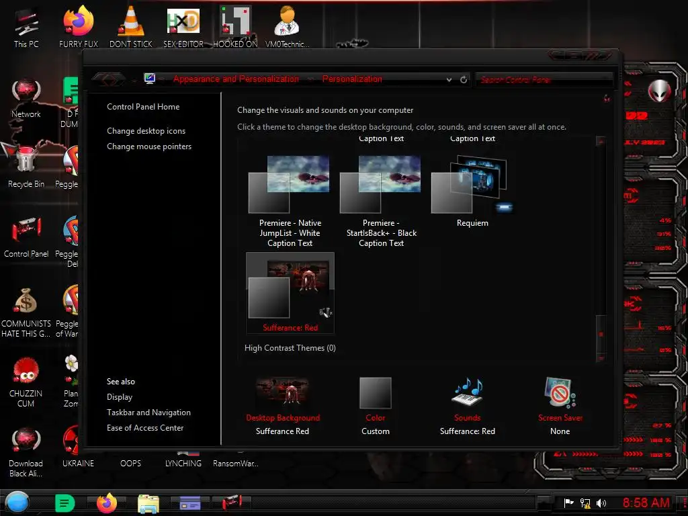
Task: Switch to the Control Panel taskbar button
Action: tap(232, 503)
